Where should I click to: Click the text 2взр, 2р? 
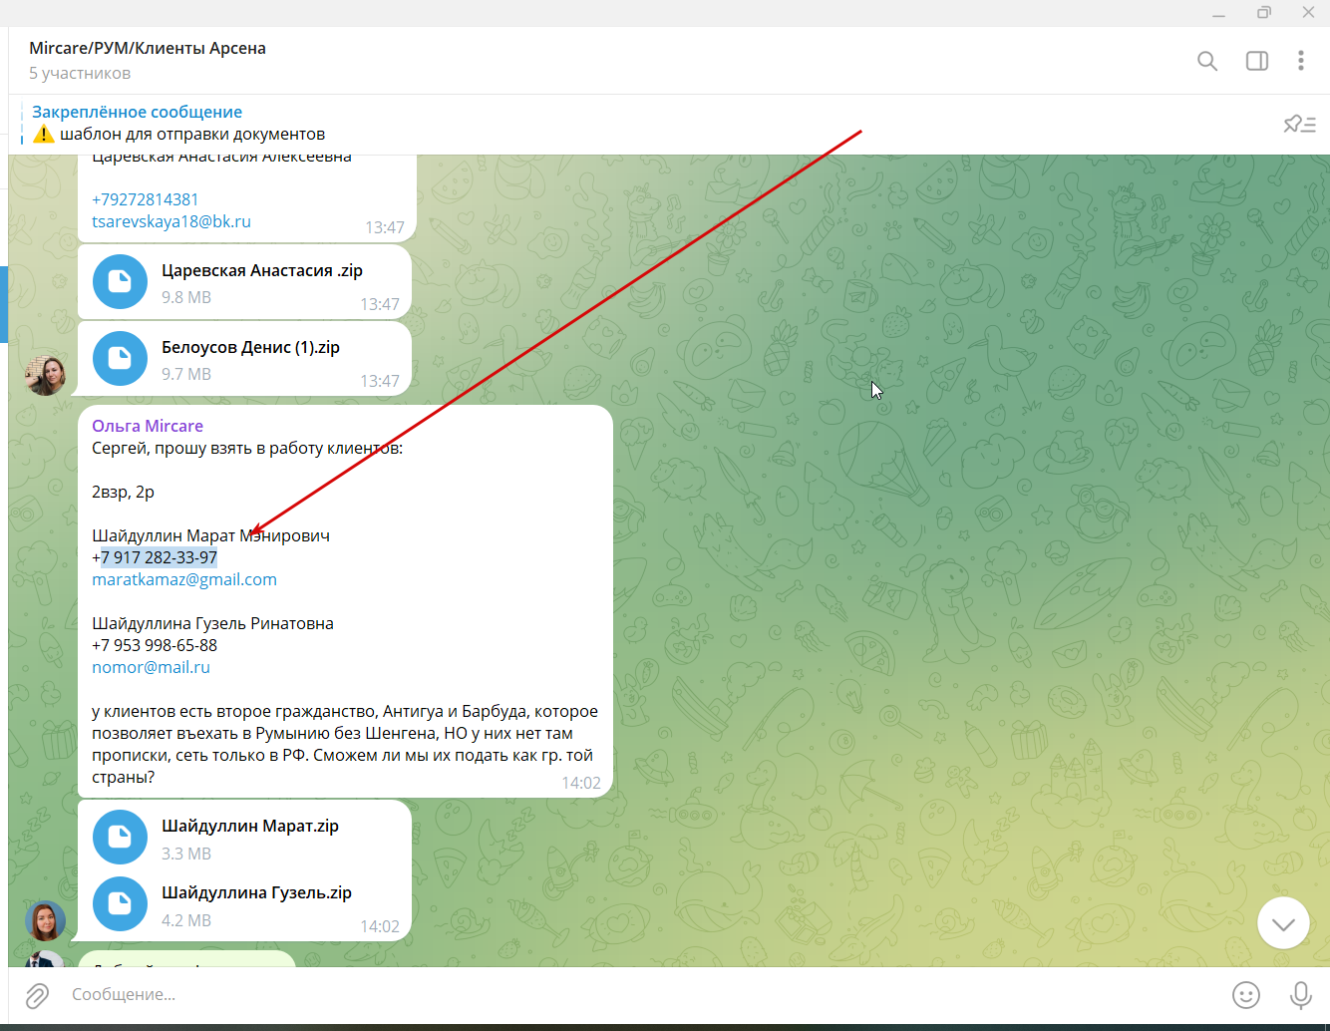tap(123, 492)
